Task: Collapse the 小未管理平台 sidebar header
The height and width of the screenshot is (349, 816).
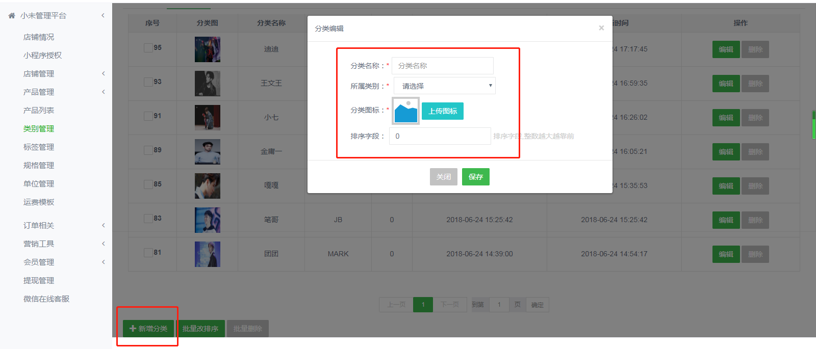Action: pos(103,16)
